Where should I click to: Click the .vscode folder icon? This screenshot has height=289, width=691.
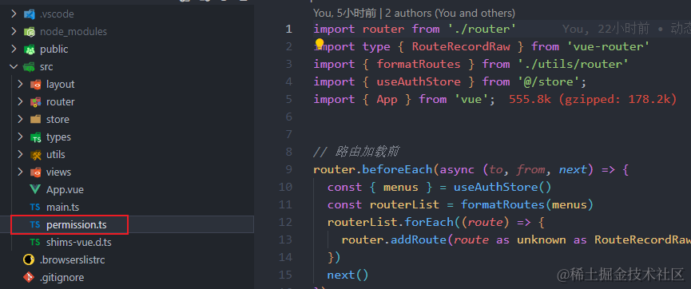coord(30,14)
